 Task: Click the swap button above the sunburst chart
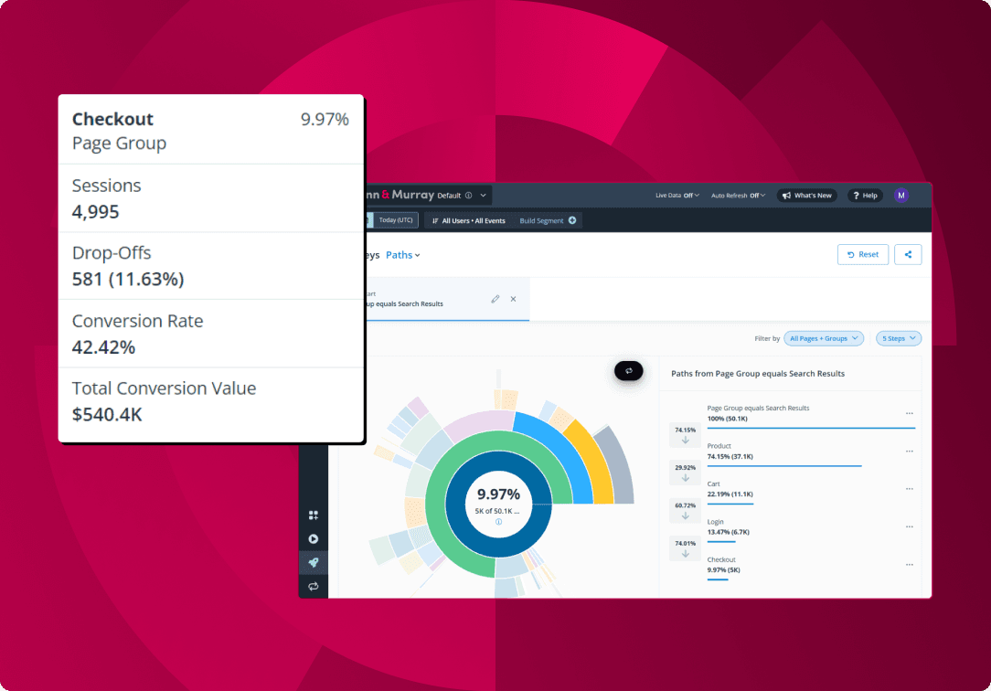point(629,370)
